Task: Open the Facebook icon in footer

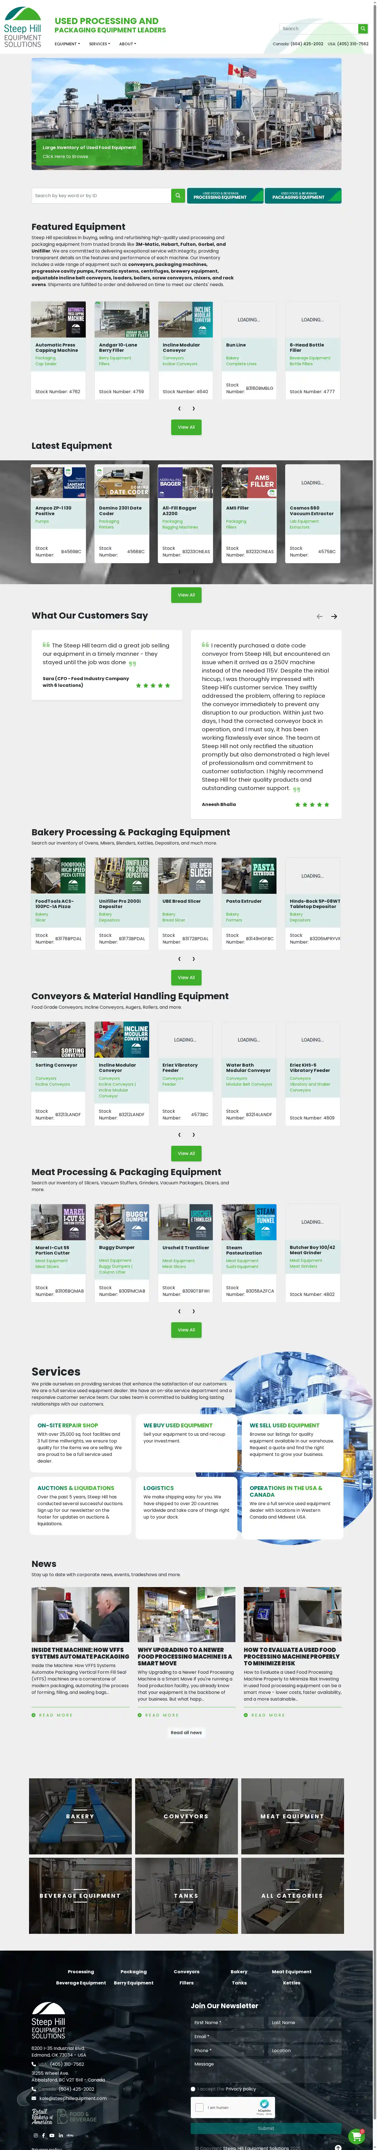Action: 43,2135
